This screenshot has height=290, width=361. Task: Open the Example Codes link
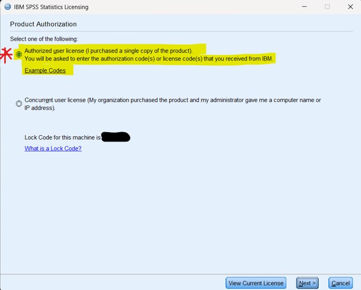point(45,70)
